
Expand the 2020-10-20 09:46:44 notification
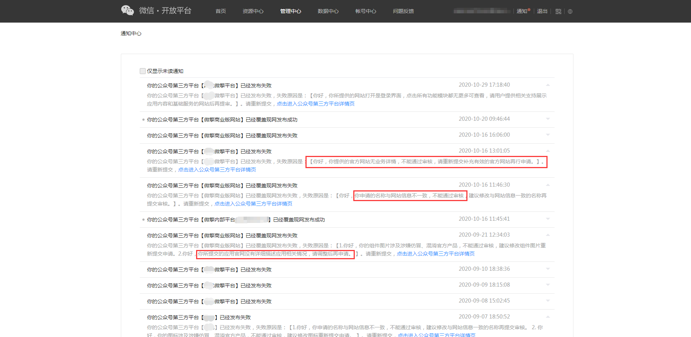pos(548,119)
